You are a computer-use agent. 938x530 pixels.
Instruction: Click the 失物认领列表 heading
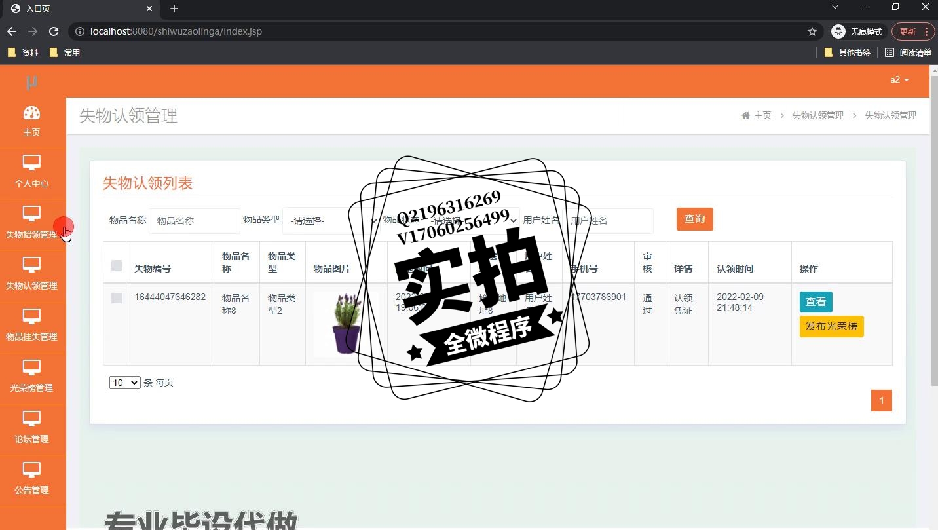(148, 183)
